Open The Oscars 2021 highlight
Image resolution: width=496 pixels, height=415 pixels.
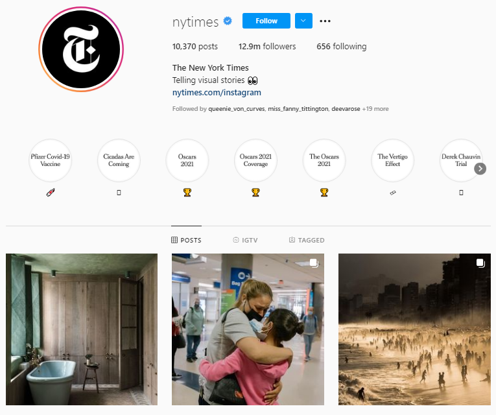point(324,160)
